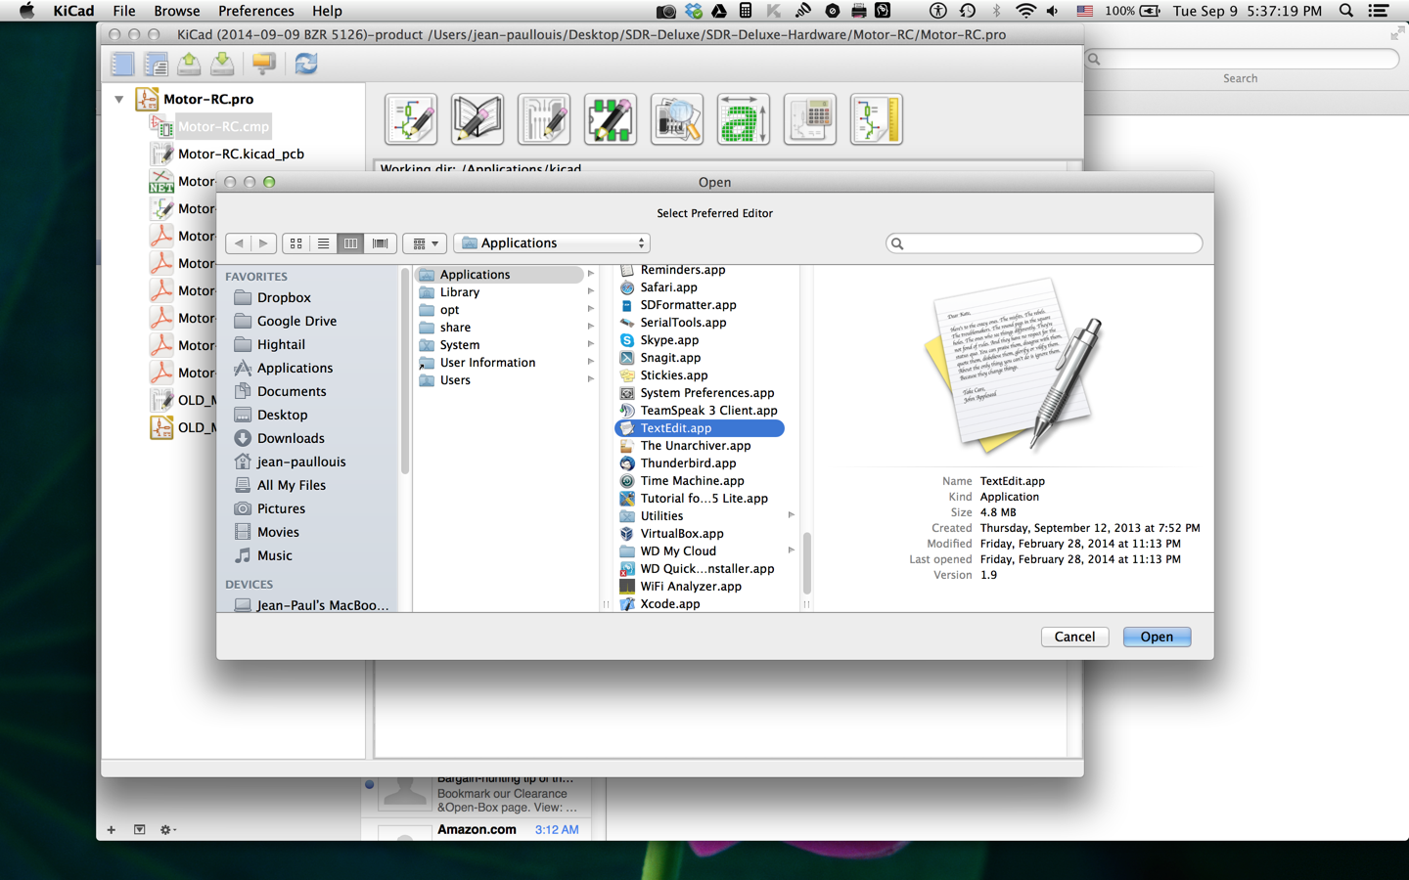Click the application list vertical scrollbar
Screen dimensions: 1409x880
coord(806,563)
